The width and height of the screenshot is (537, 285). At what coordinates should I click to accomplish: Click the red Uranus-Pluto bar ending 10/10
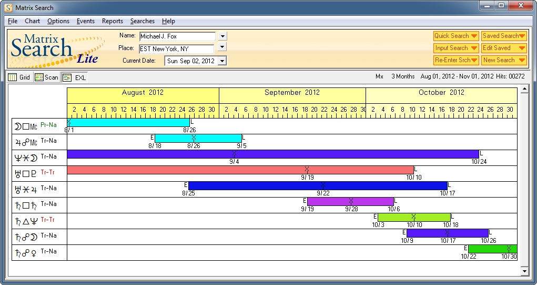point(240,170)
